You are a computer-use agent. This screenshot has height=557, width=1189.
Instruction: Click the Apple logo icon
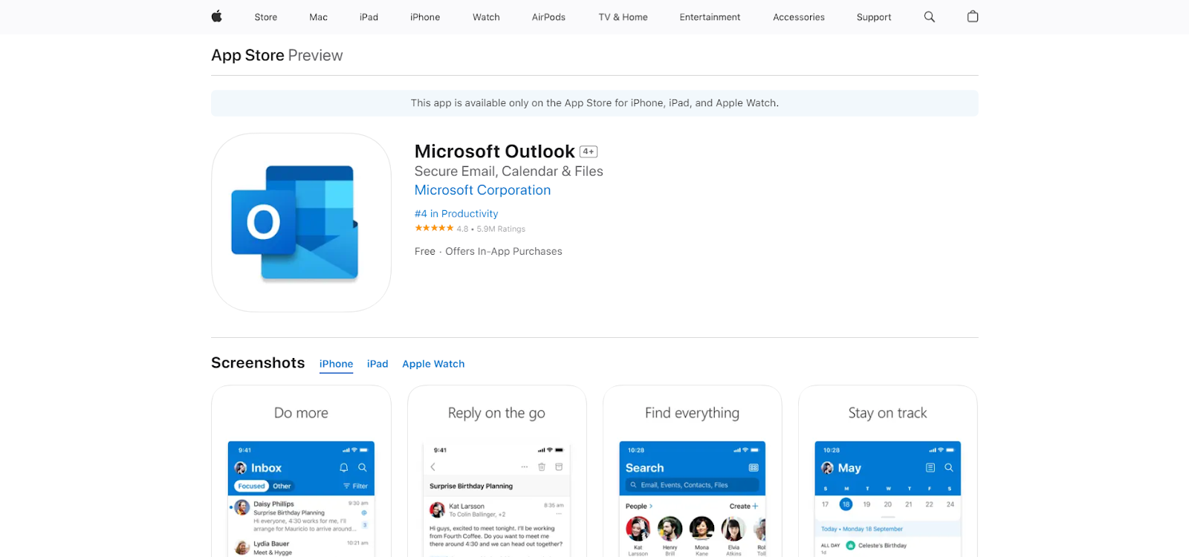[216, 16]
